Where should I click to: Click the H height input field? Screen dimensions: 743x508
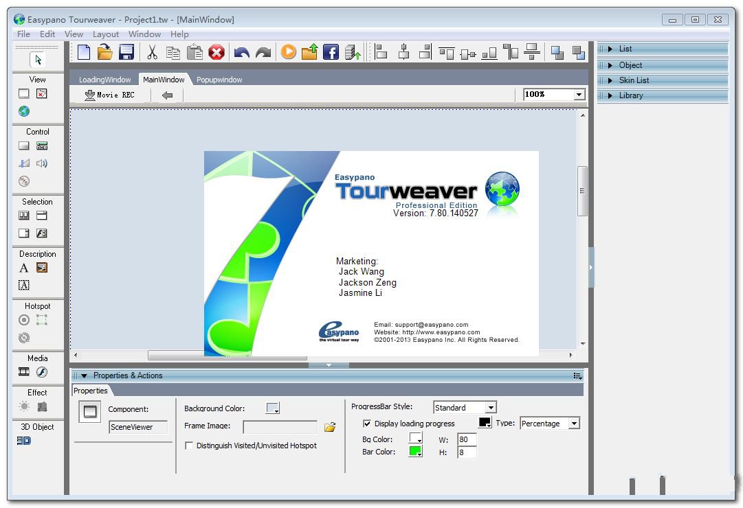click(x=467, y=452)
